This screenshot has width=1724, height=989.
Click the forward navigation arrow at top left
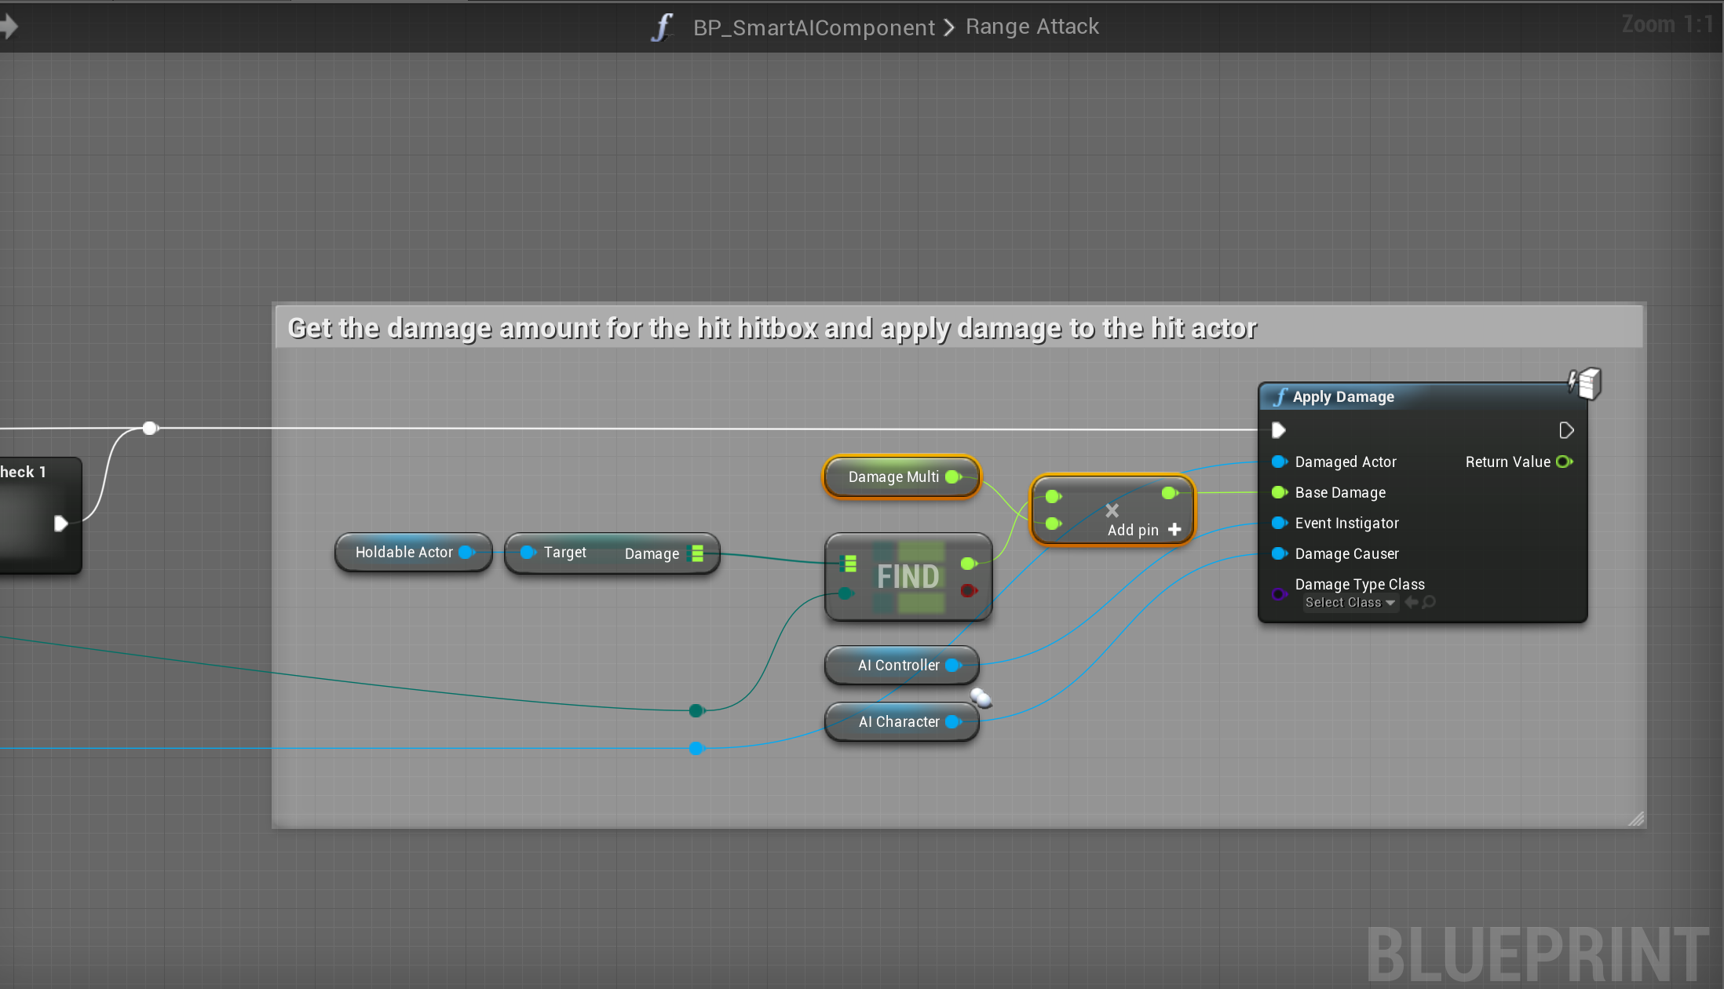[x=9, y=27]
